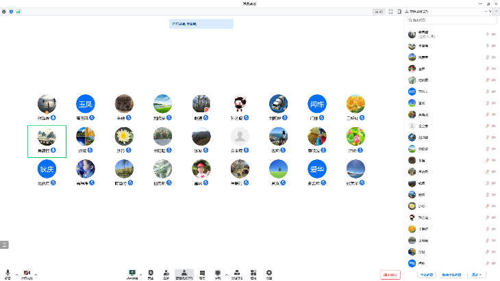Mute the microphone in the bottom toolbar
Viewport: 500px width, 281px height.
(x=8, y=272)
